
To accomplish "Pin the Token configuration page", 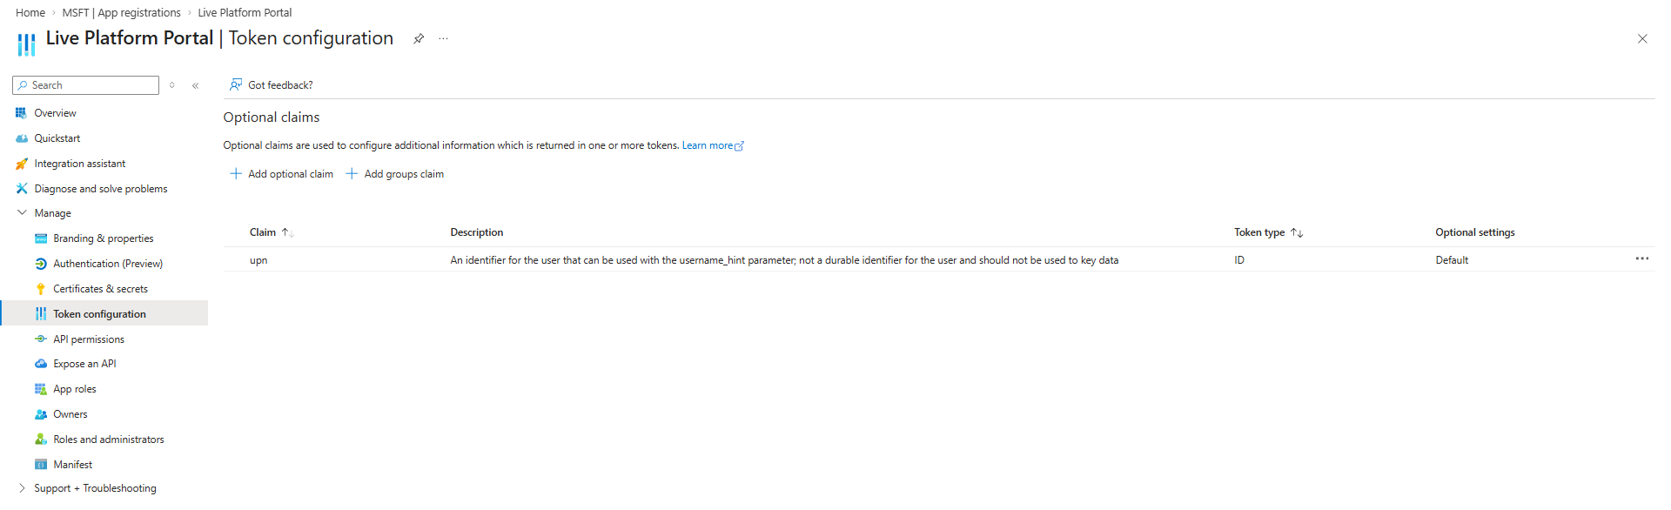I will [x=419, y=38].
